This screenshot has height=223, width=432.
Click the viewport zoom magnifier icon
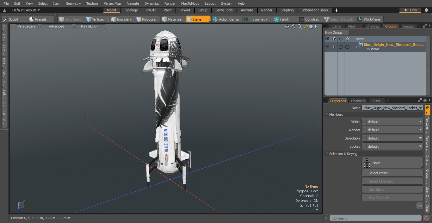pyautogui.click(x=299, y=27)
